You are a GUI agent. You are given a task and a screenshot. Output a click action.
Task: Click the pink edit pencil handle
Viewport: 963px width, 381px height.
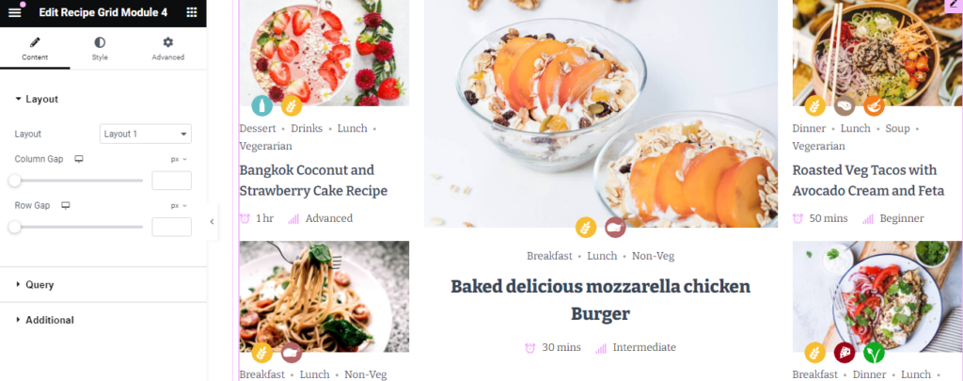[x=954, y=5]
